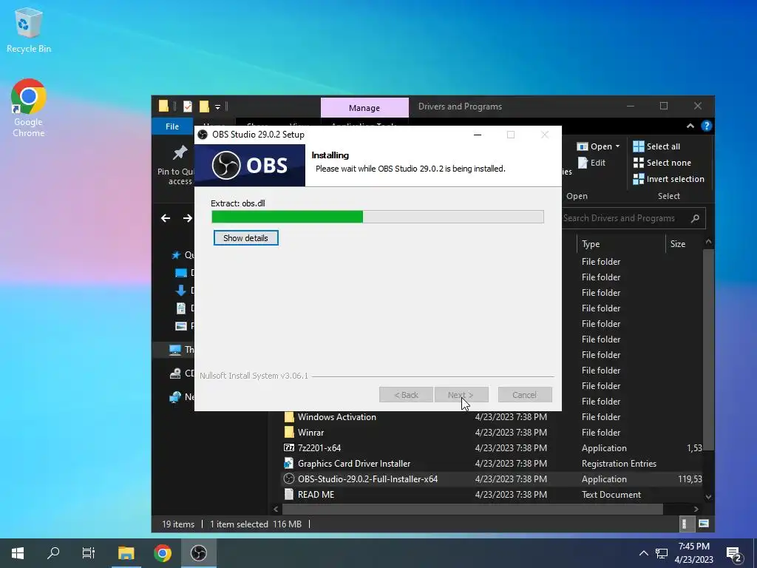Click the scroll-right arrow in file list

click(x=696, y=509)
